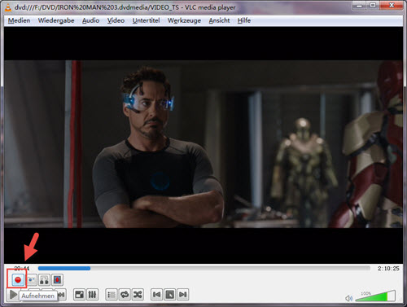
Task: Seek within the blue progress bar
Action: pyautogui.click(x=204, y=268)
